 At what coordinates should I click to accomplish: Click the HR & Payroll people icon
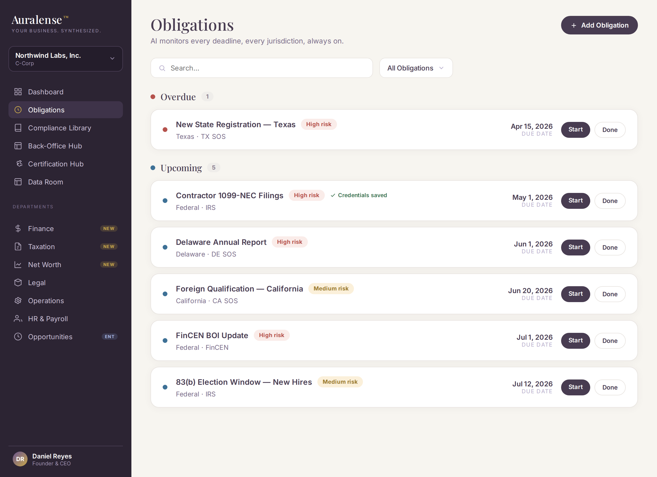coord(18,319)
